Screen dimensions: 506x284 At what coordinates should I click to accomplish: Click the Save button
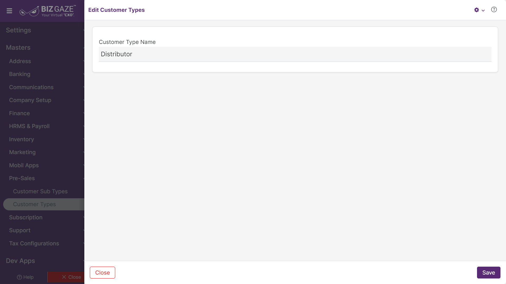coord(489,273)
